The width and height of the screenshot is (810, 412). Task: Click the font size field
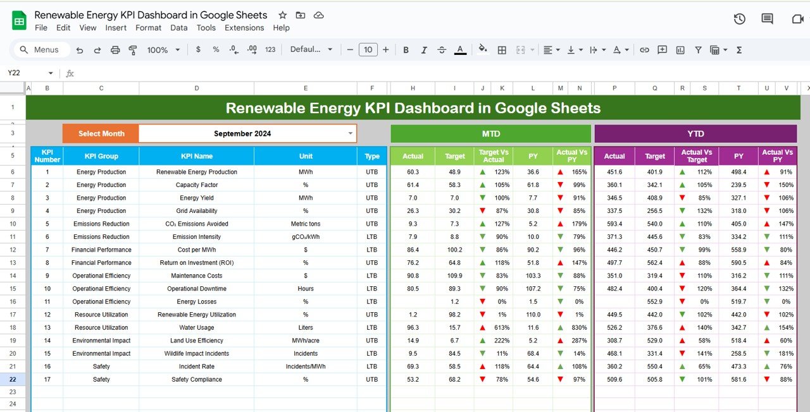click(368, 50)
